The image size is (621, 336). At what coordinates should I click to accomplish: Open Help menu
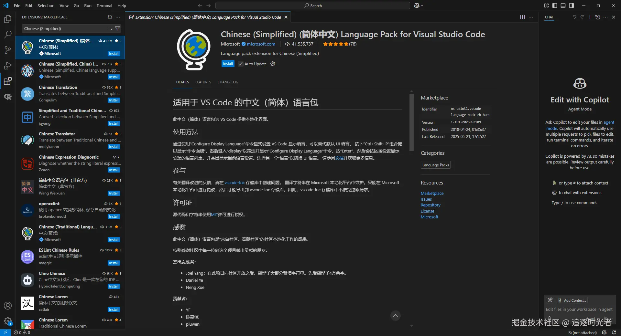tap(122, 5)
